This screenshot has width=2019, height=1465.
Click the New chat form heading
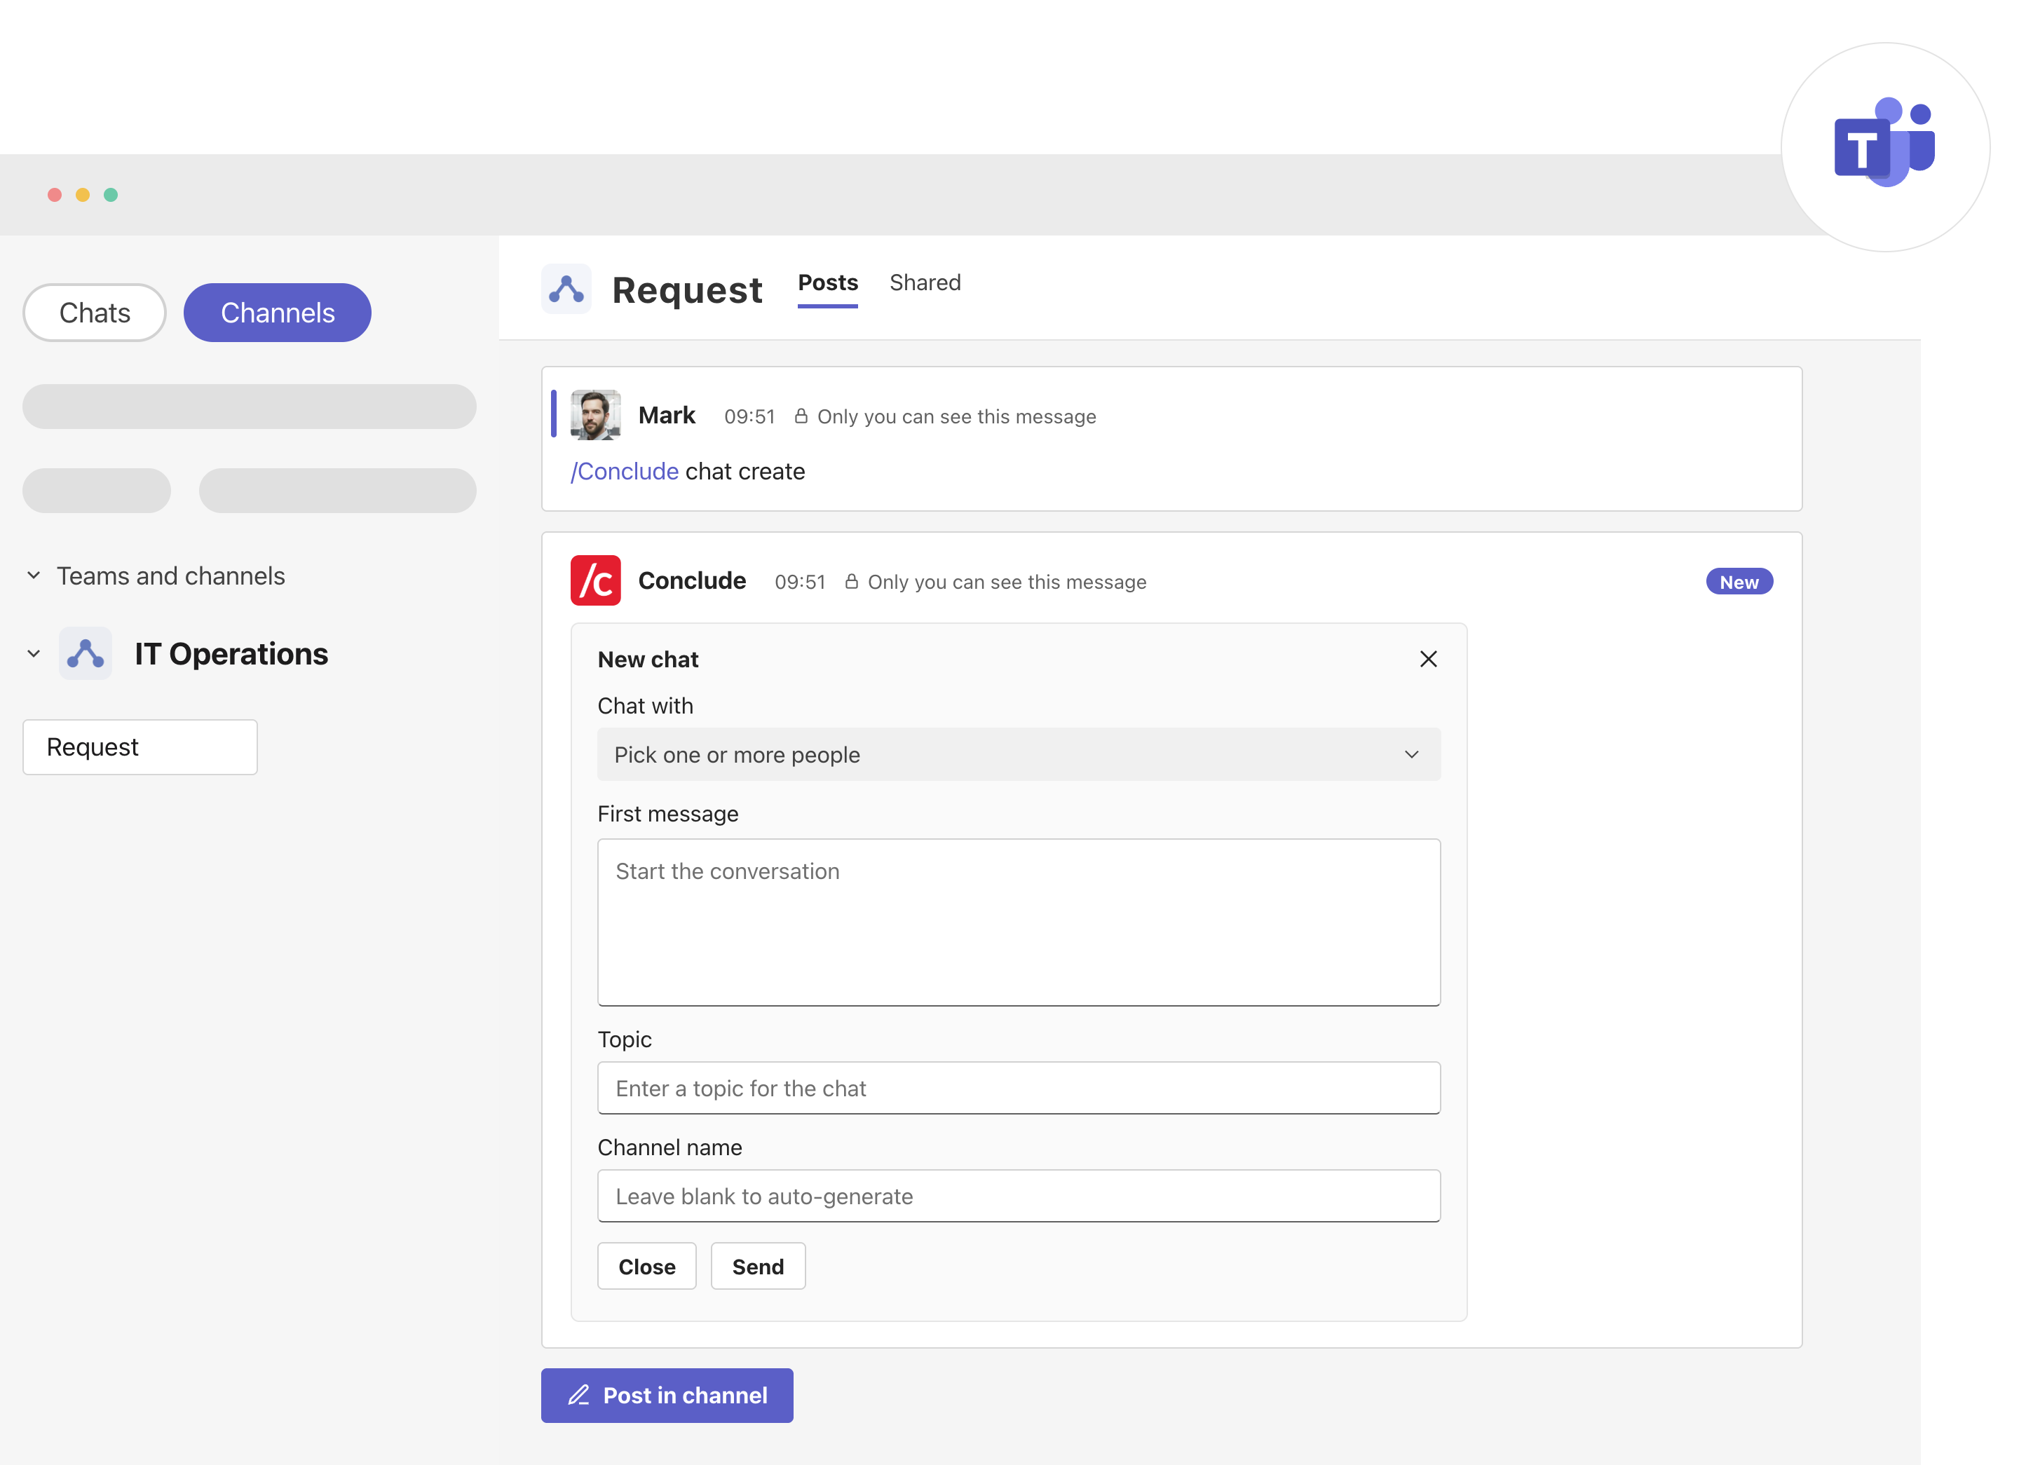648,660
